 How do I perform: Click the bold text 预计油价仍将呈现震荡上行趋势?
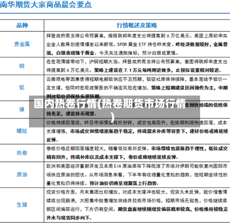click(123, 183)
